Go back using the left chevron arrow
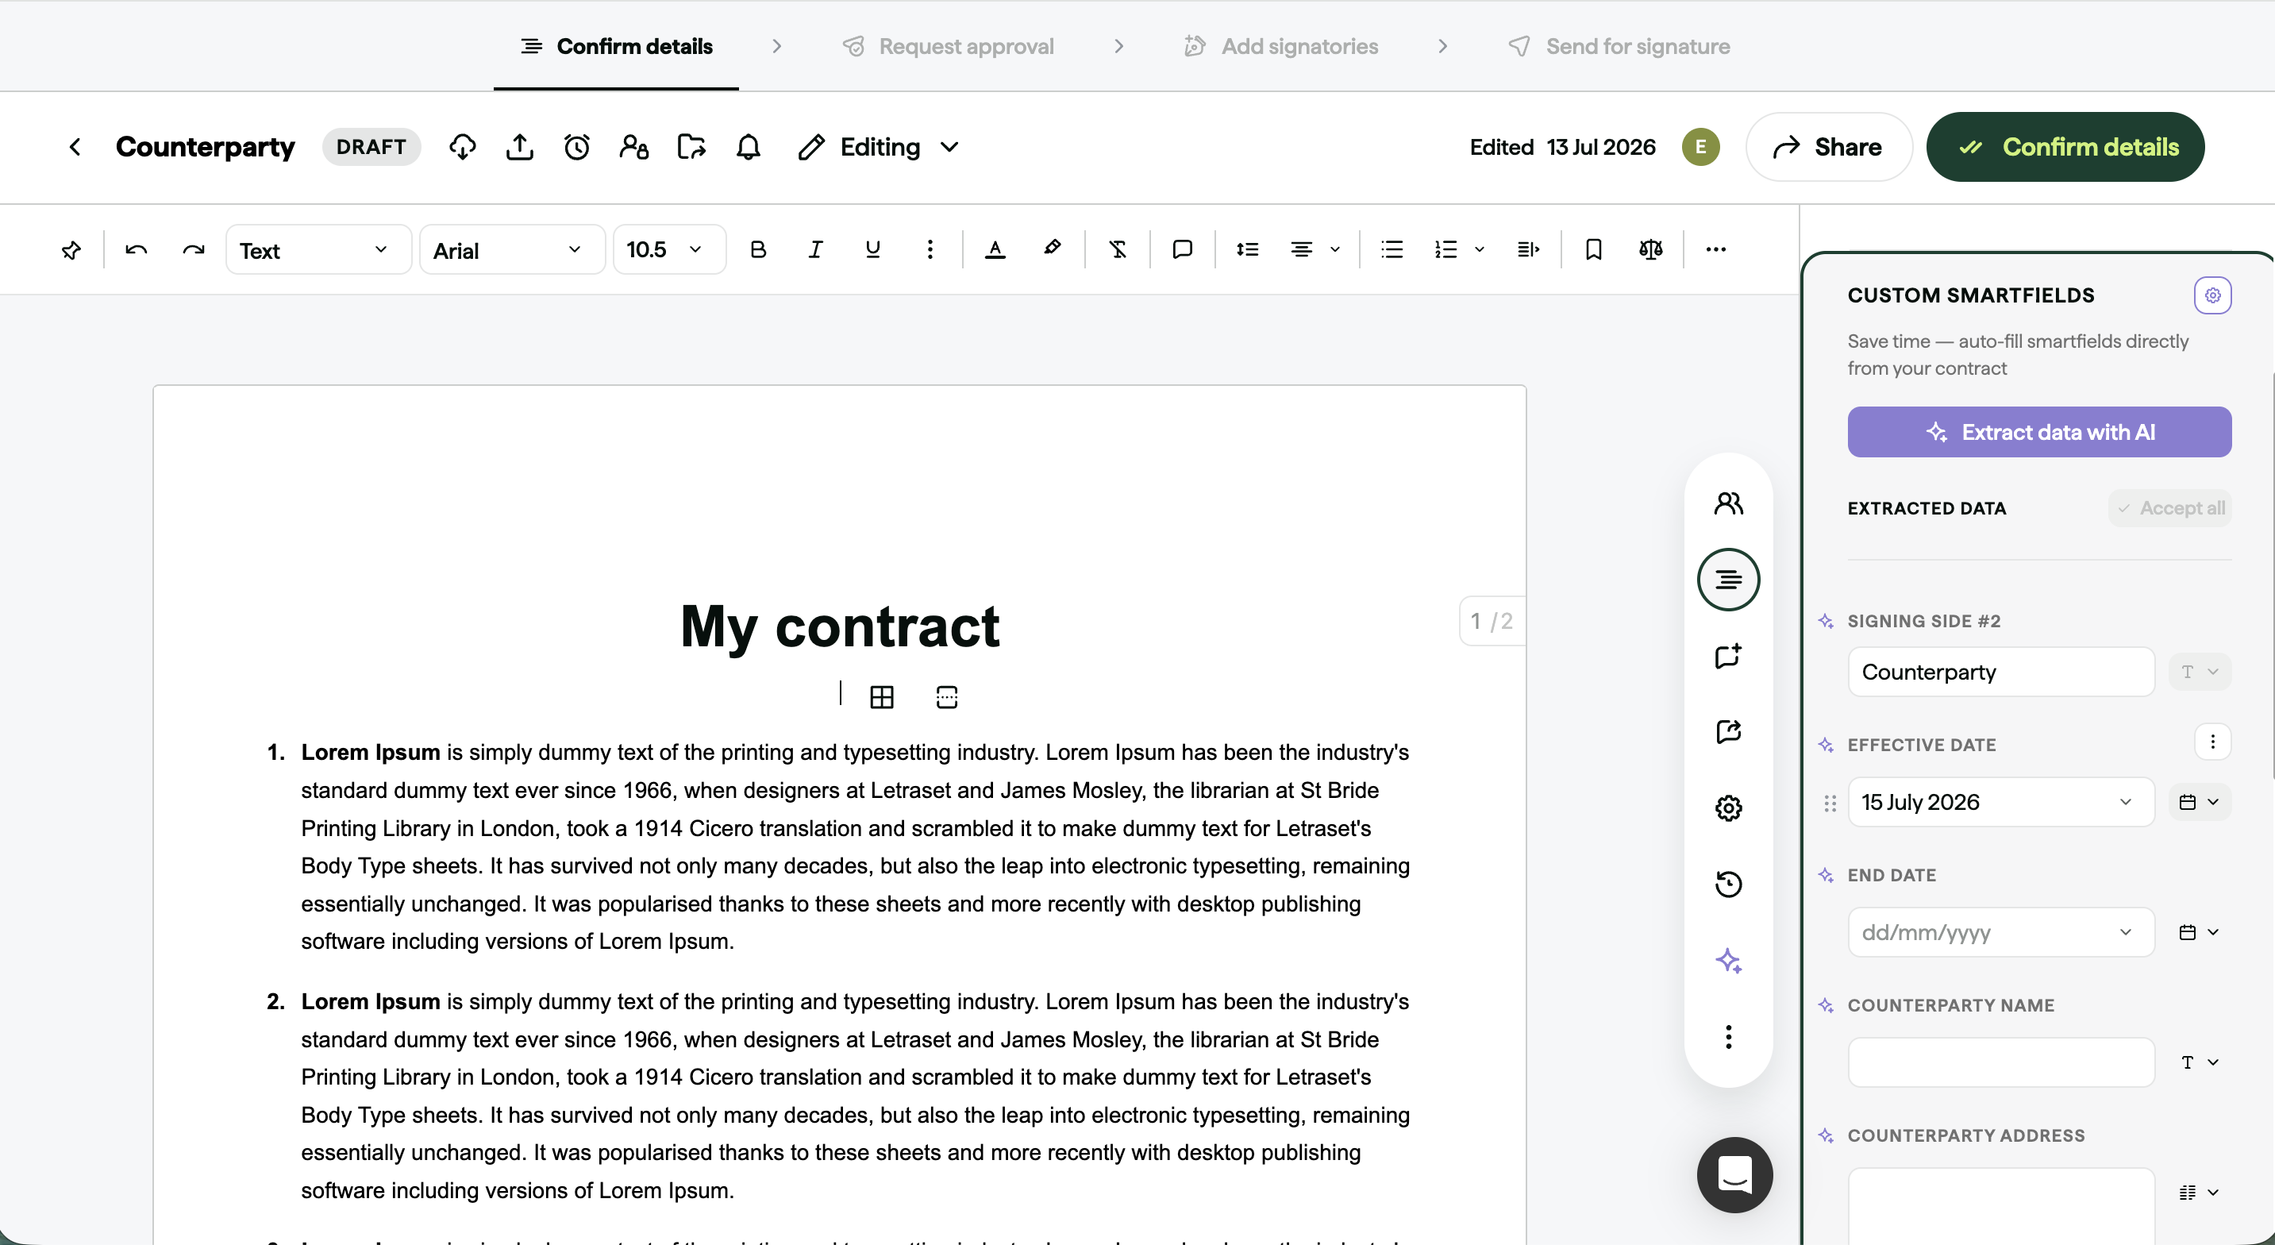 [75, 147]
